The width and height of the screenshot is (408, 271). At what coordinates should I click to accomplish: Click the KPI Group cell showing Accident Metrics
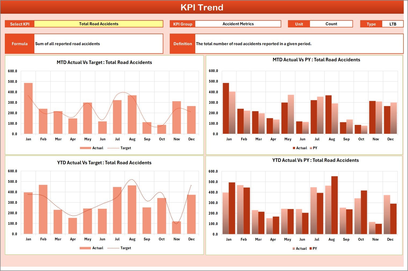point(238,24)
